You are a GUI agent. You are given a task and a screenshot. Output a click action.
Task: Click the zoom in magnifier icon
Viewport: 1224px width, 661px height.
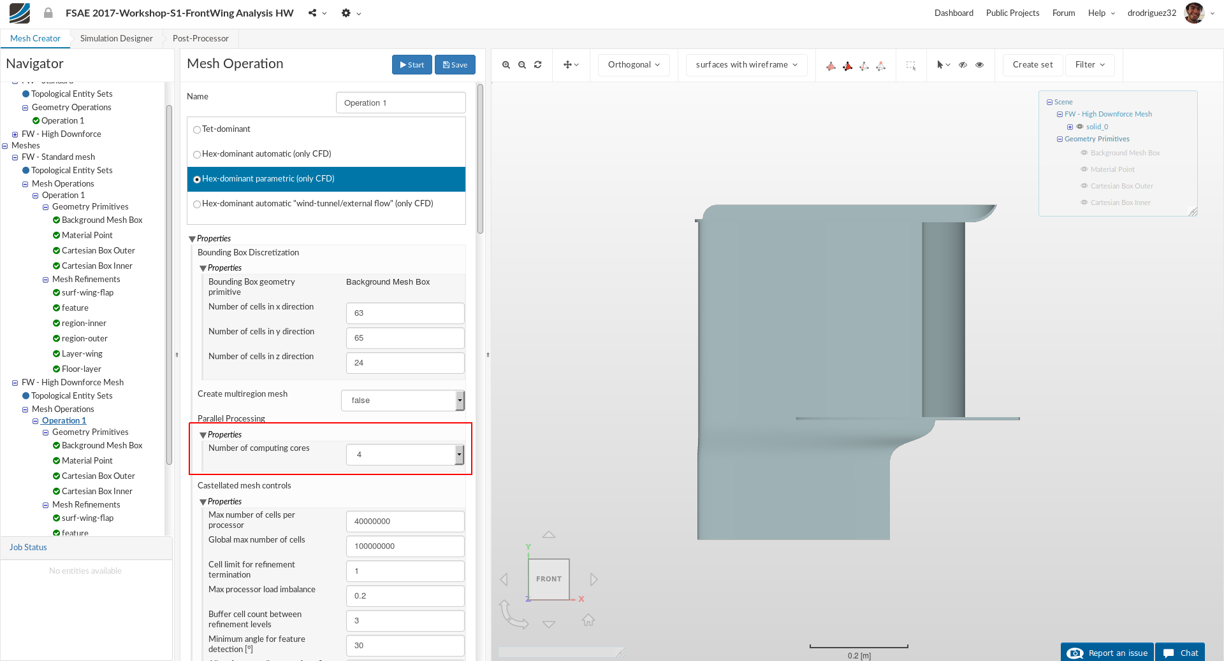(506, 65)
